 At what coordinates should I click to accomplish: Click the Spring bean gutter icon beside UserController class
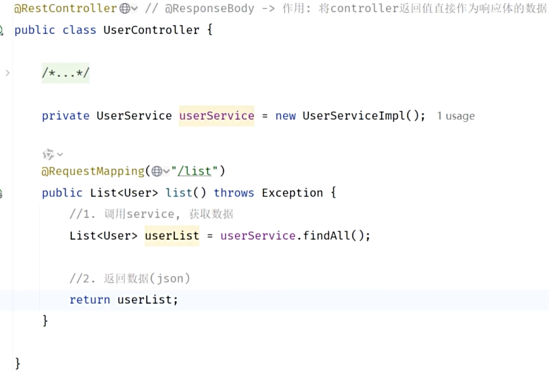click(x=2, y=30)
